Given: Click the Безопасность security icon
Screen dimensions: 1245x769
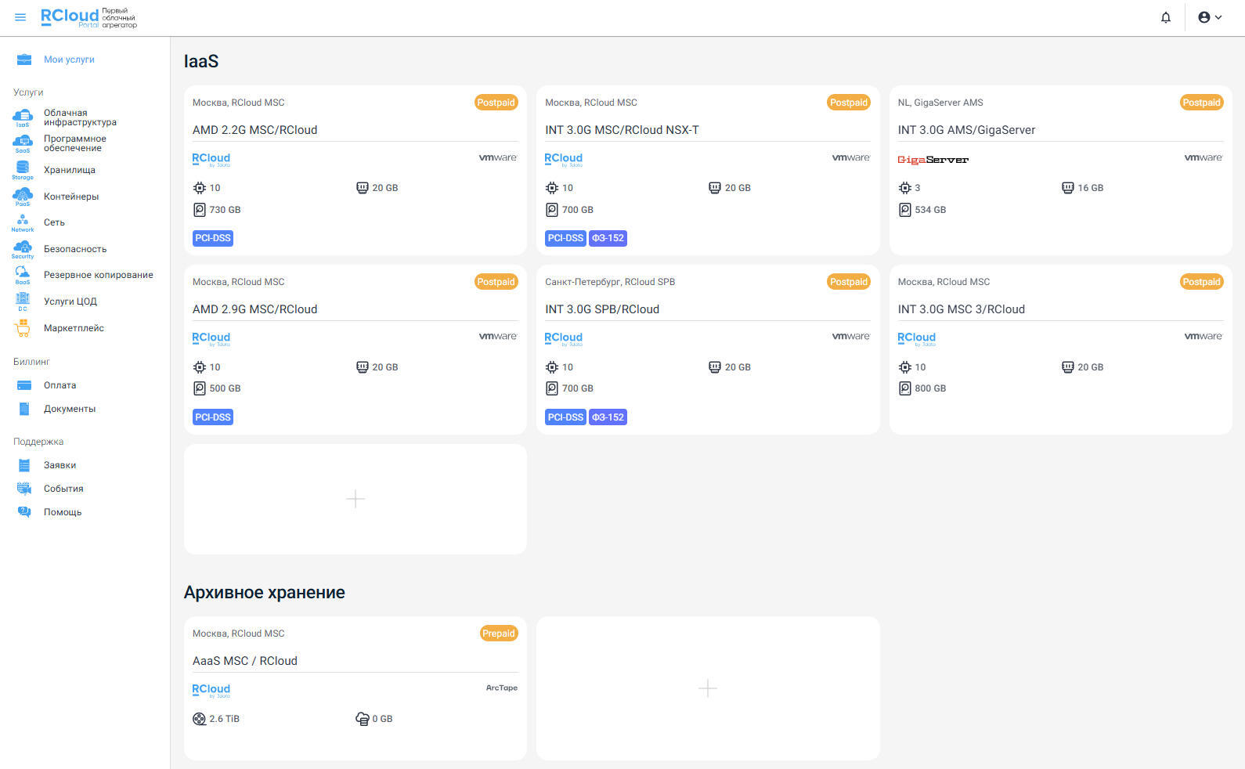Looking at the screenshot, I should point(23,249).
